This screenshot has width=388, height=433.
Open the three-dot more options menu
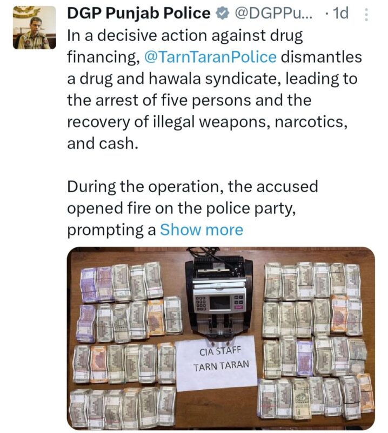click(366, 15)
